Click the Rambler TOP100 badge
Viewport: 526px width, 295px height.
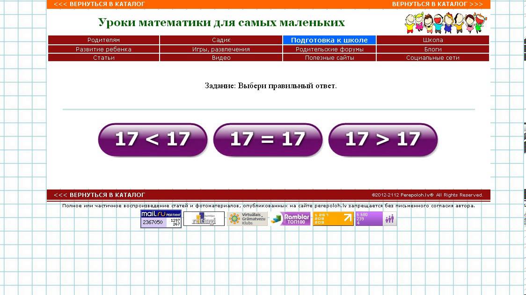290,219
